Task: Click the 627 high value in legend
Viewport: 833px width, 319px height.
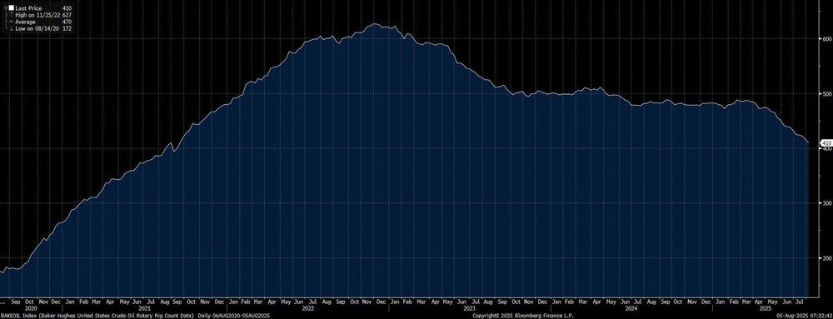Action: pos(67,15)
